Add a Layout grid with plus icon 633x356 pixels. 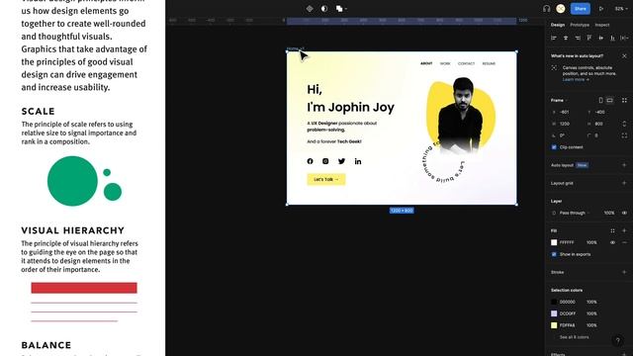pos(624,183)
